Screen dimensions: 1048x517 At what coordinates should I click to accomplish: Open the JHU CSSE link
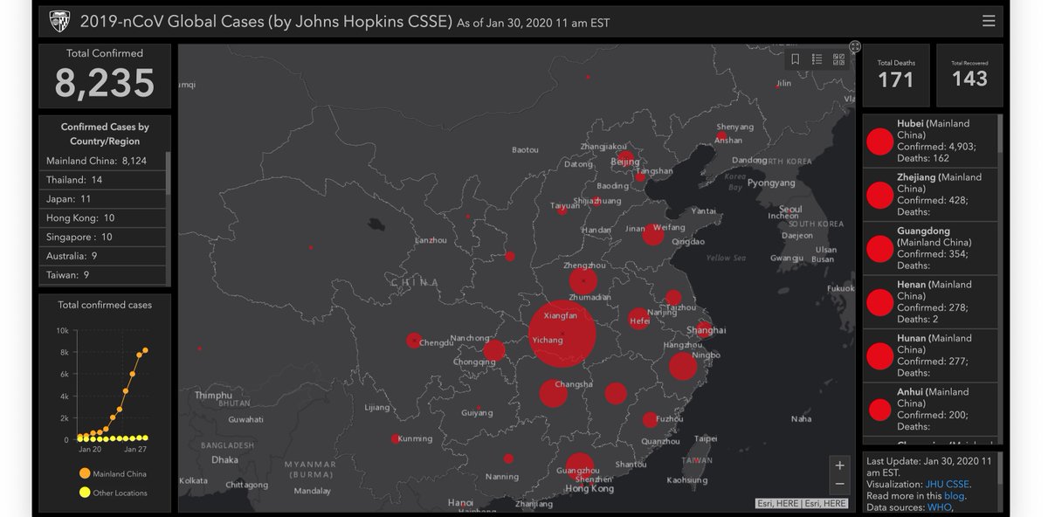948,484
